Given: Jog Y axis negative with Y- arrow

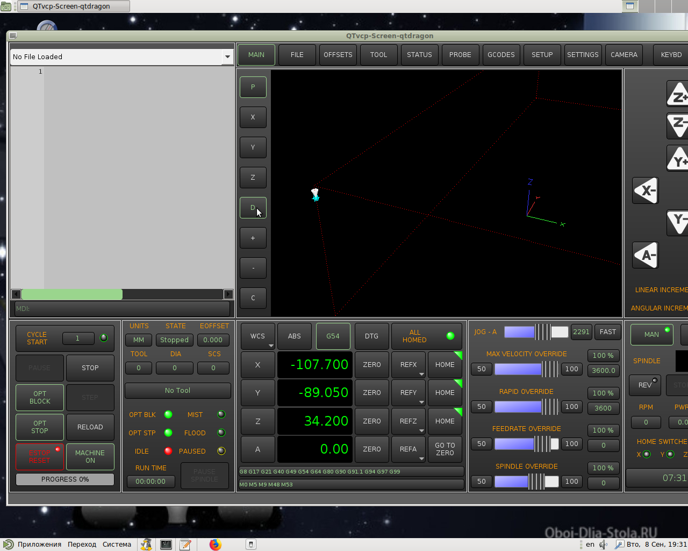Looking at the screenshot, I should point(678,223).
